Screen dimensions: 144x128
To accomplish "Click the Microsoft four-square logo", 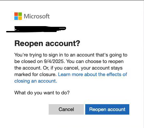I will 18,16.
